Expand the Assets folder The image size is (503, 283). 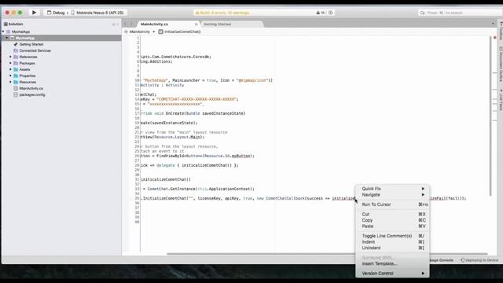(10, 69)
